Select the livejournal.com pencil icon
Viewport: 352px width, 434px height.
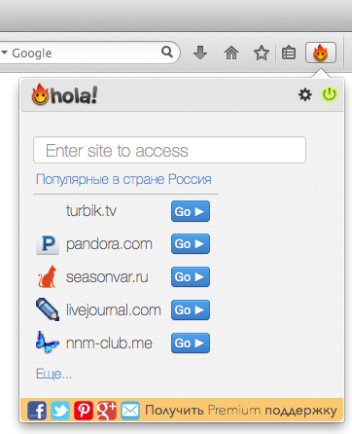[x=48, y=309]
